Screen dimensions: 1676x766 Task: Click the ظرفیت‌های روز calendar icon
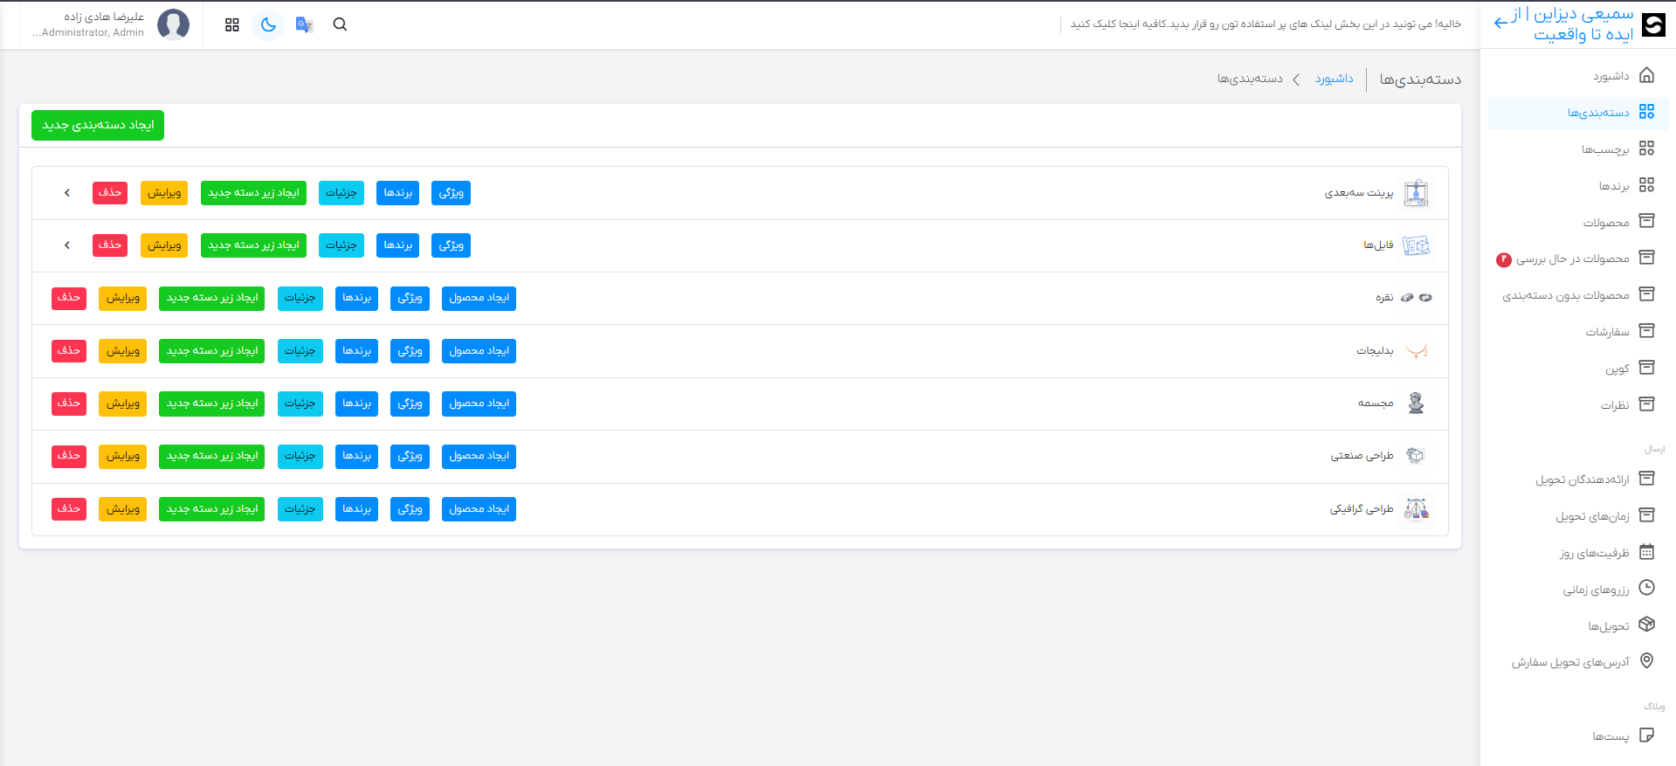[1646, 552]
